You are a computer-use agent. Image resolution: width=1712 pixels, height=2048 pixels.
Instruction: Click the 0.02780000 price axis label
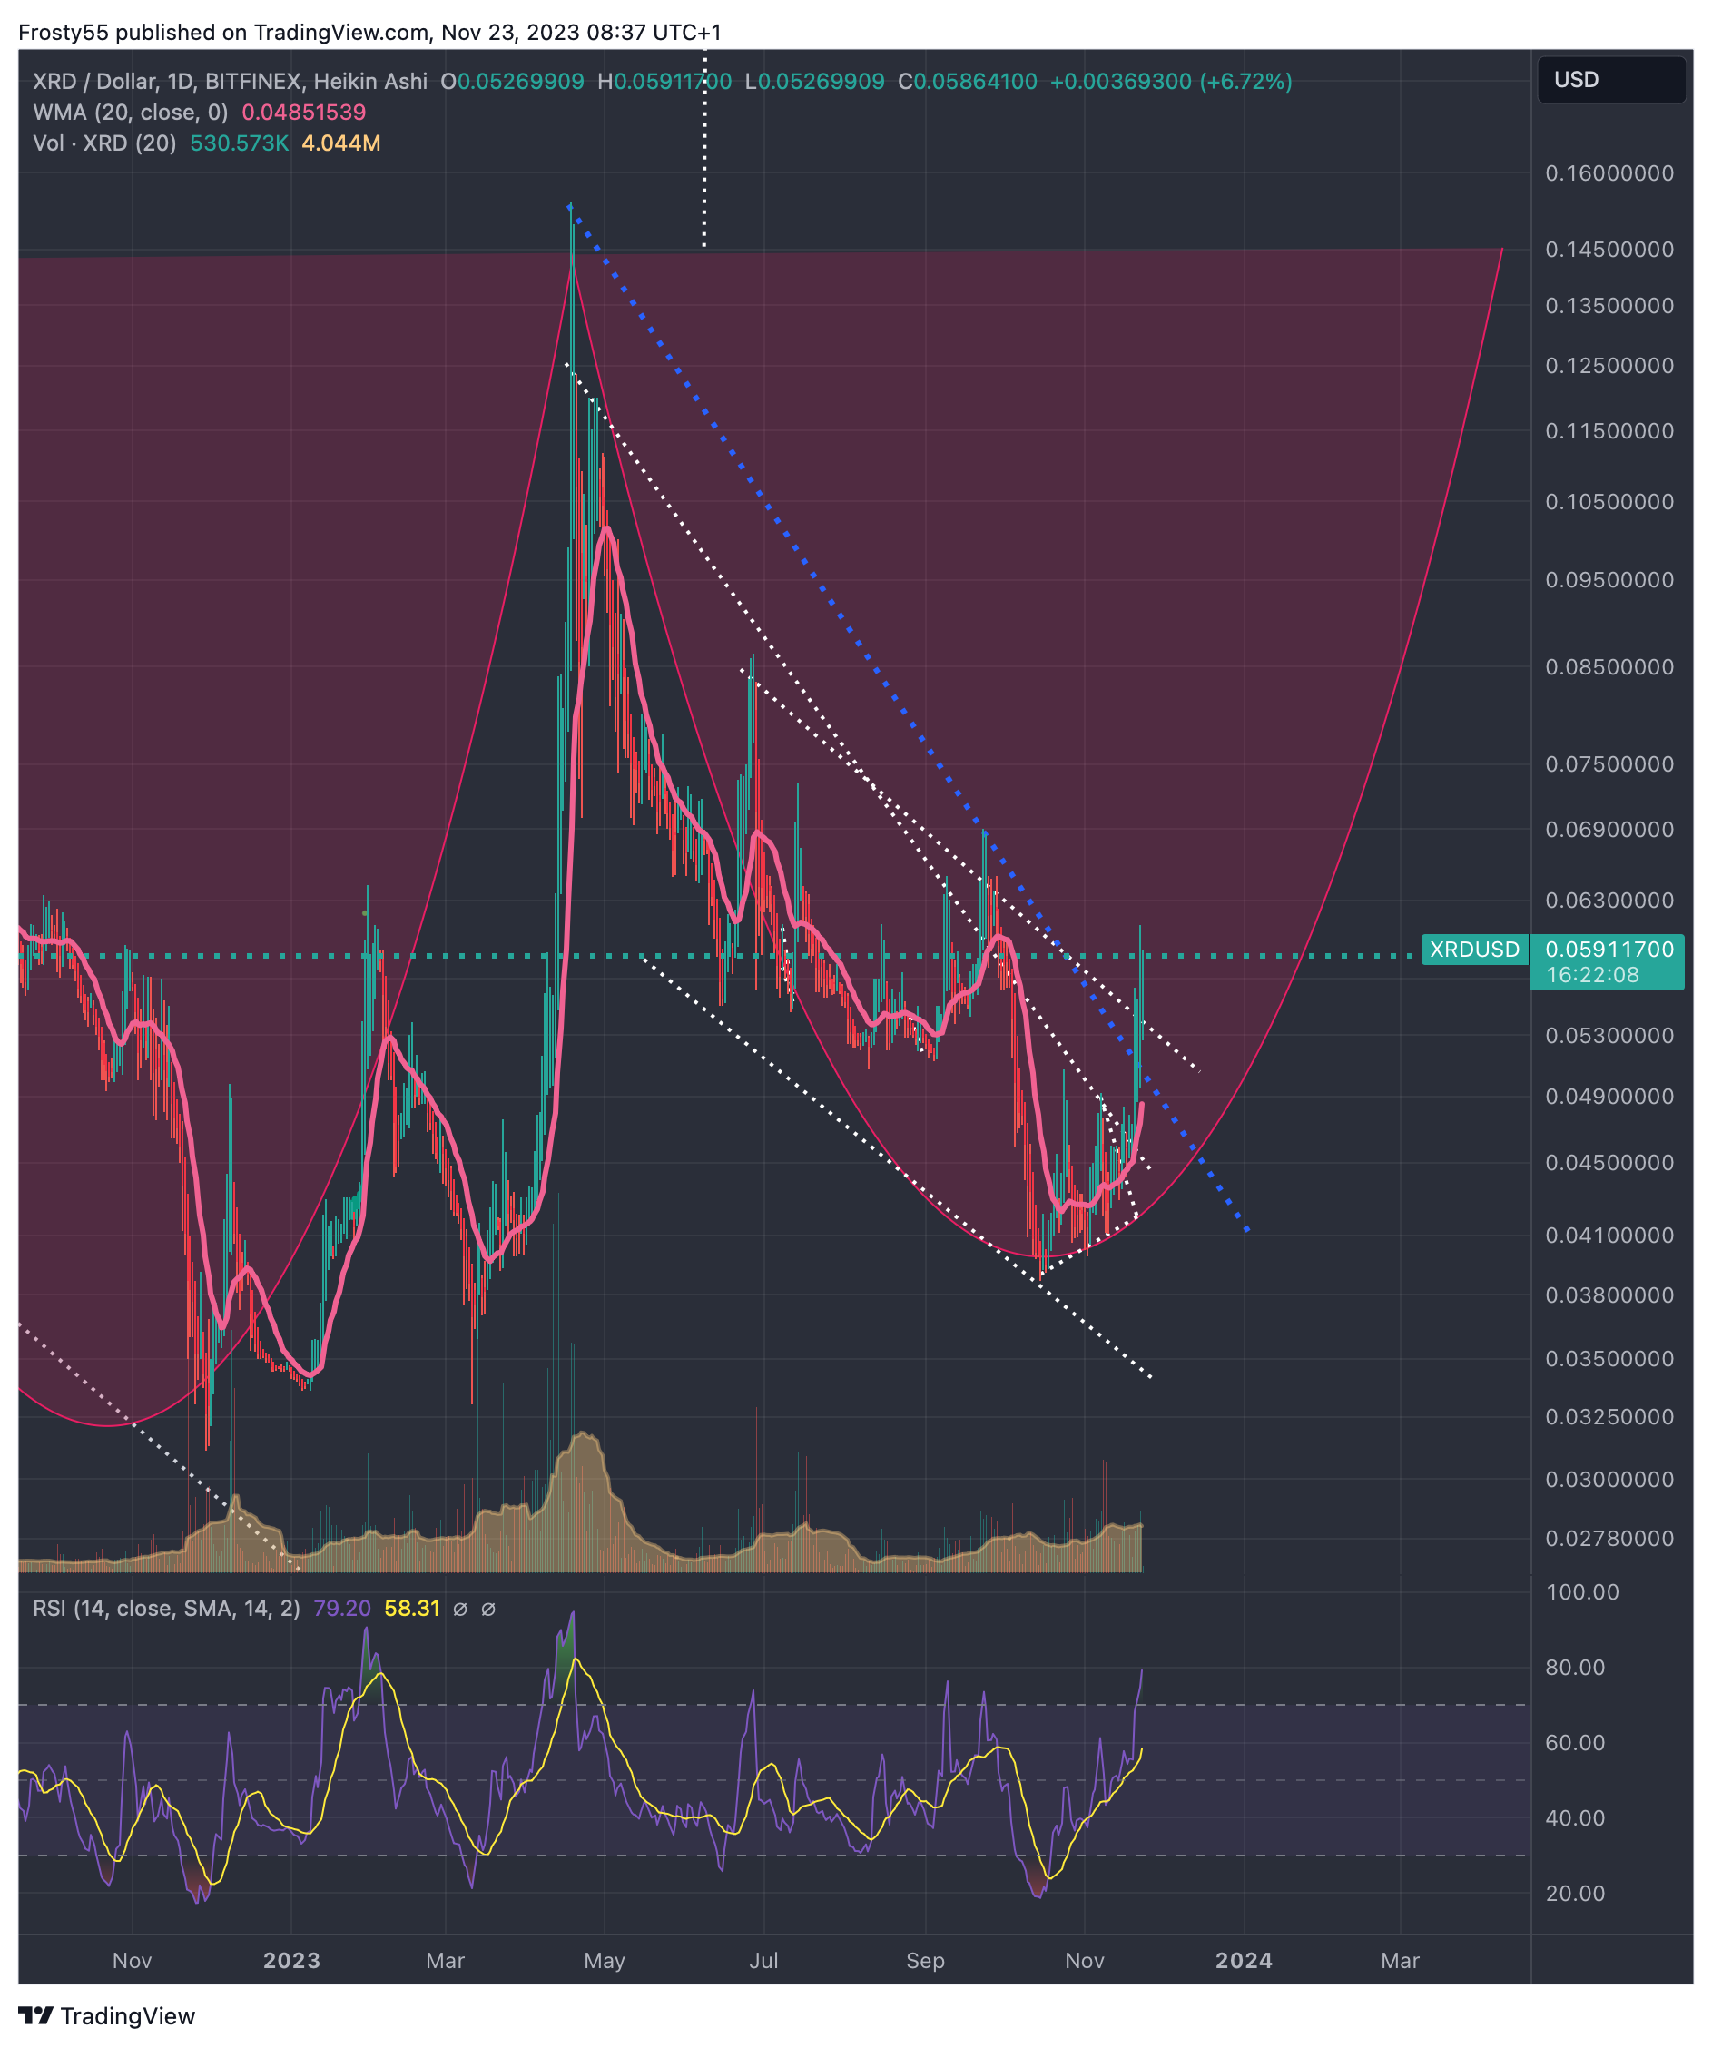[1609, 1539]
